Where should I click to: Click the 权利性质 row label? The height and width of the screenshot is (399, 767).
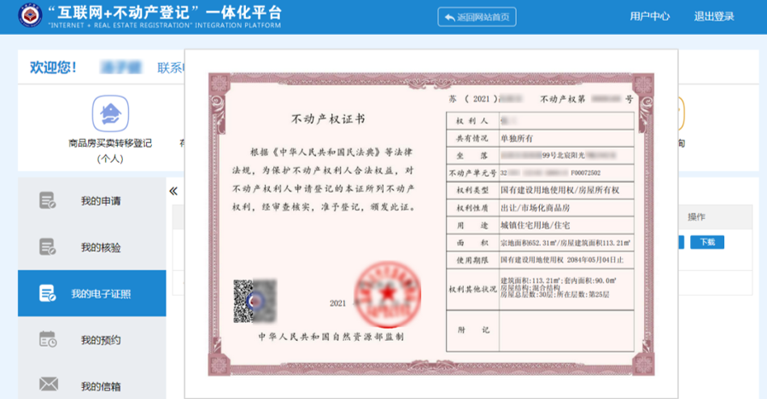click(x=472, y=207)
